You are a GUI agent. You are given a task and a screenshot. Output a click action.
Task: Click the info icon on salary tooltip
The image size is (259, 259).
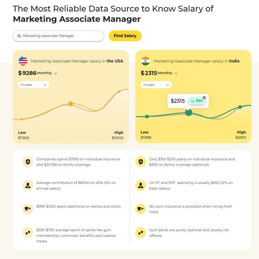pyautogui.click(x=204, y=98)
